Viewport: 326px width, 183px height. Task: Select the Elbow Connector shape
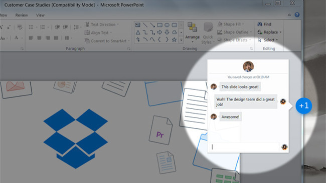145,32
